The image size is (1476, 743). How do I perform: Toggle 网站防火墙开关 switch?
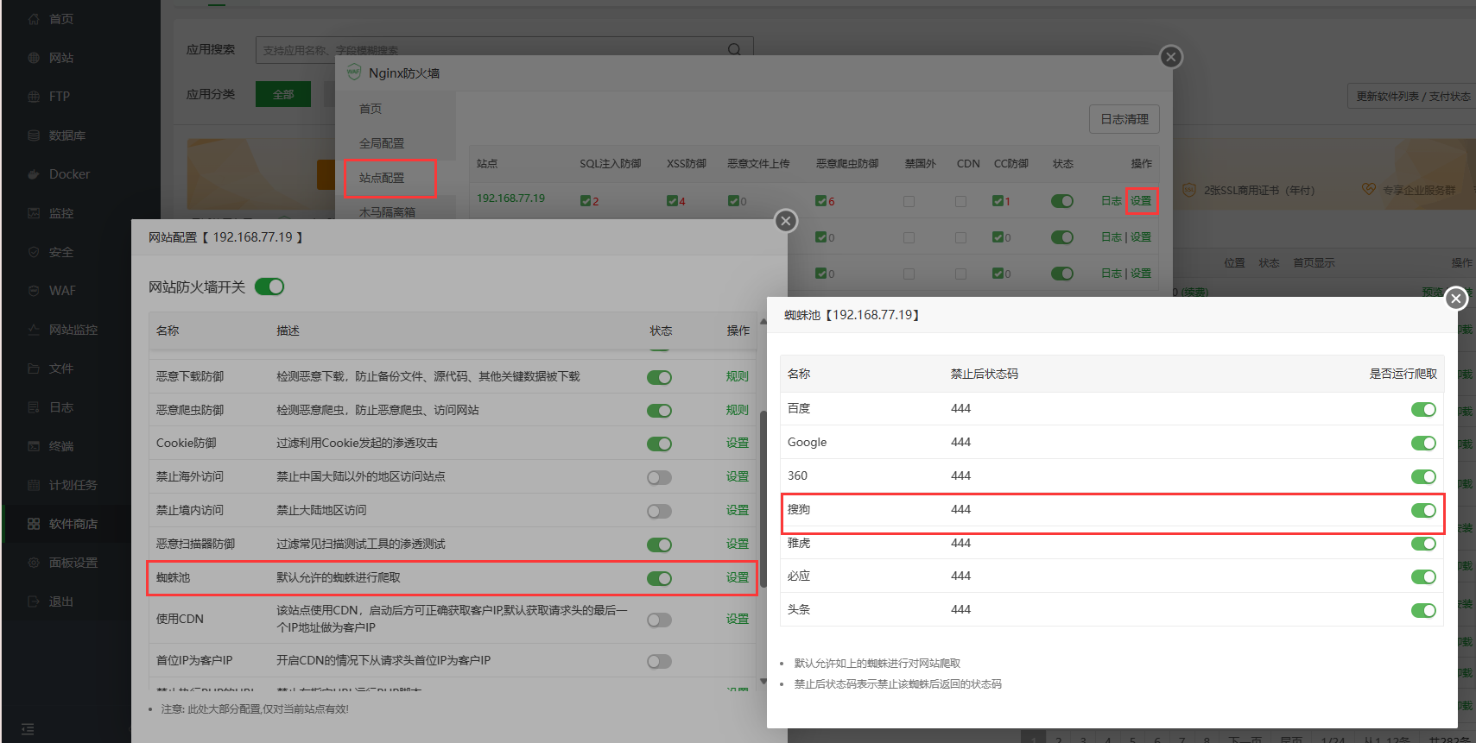point(269,286)
